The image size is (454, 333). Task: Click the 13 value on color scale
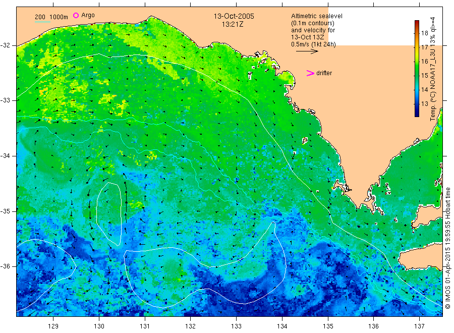(424, 103)
